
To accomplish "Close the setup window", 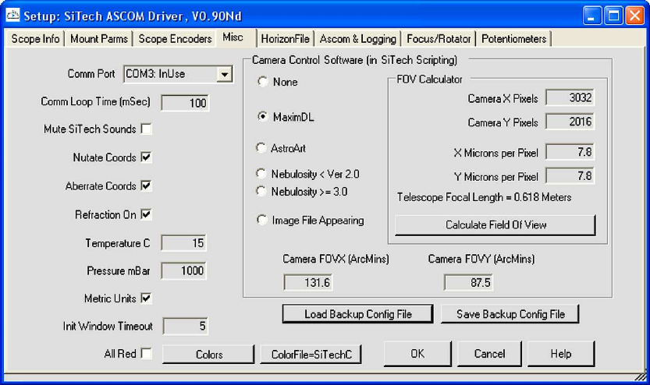I will (x=634, y=16).
